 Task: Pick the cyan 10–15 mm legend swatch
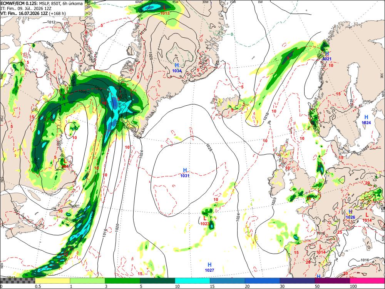[192, 281]
